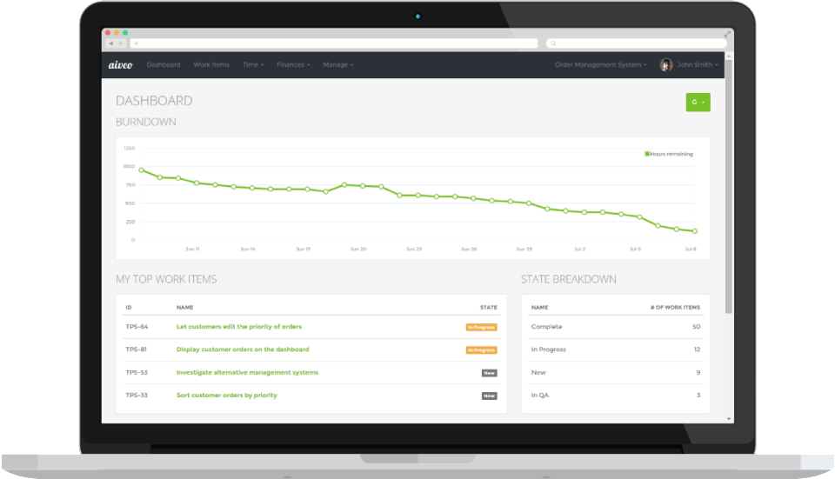Open 'Let customers edit the priority of orders'
835x479 pixels.
tap(239, 327)
